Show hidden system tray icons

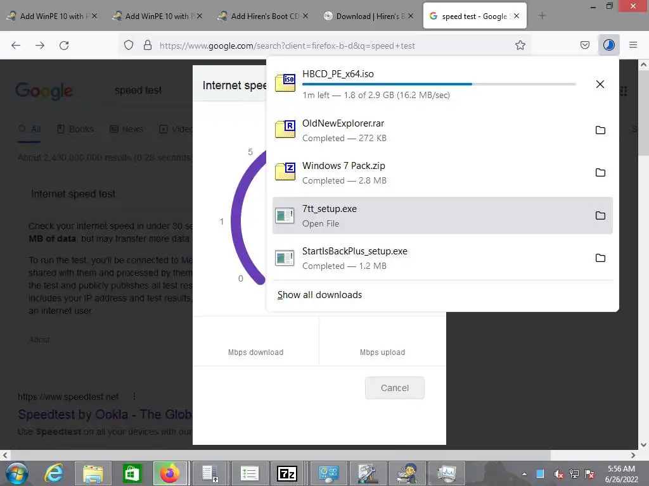pos(524,474)
